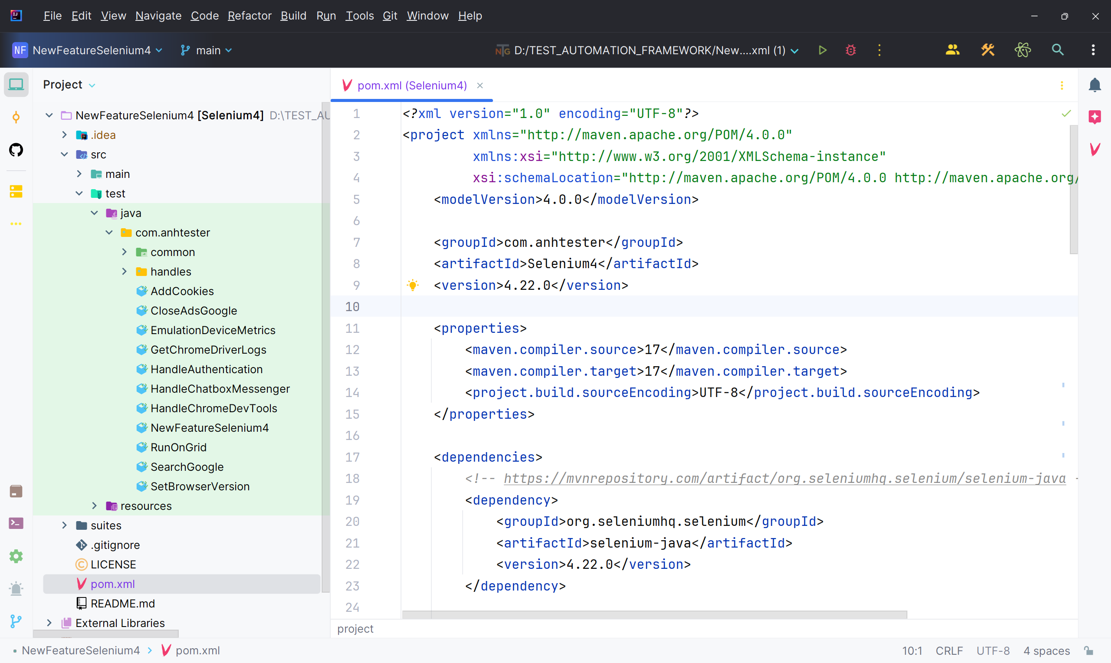
Task: Select the pom.xml tab in editor
Action: pos(411,85)
